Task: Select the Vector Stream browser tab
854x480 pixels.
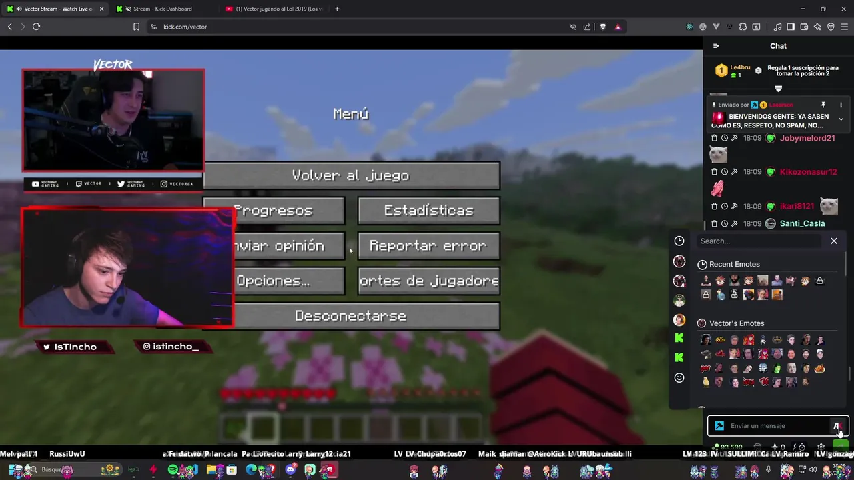Action: (57, 9)
